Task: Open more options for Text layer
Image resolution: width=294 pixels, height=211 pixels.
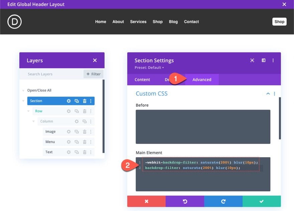Action: pos(91,152)
